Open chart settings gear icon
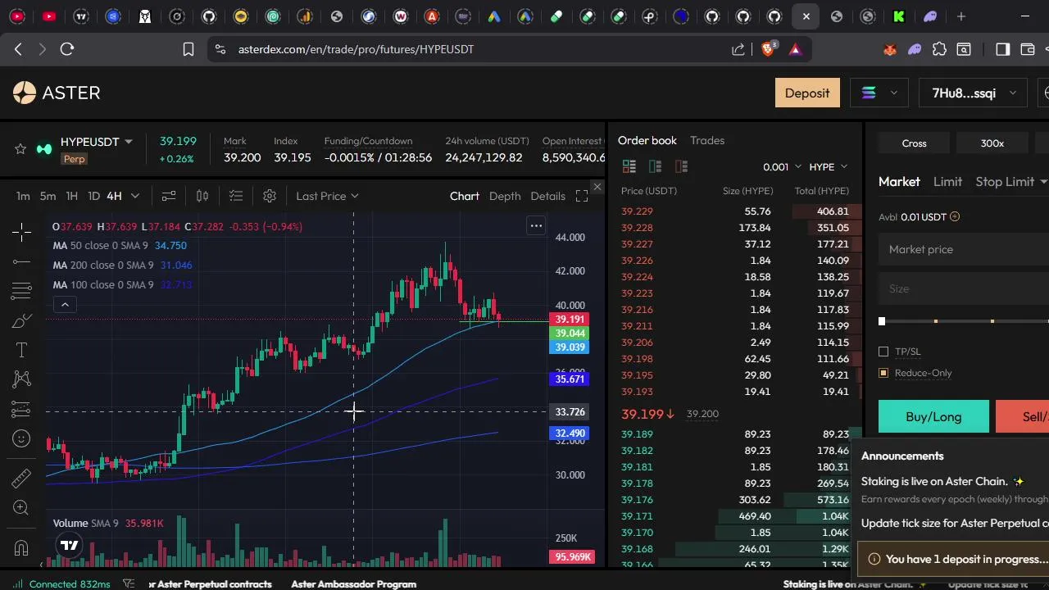The height and width of the screenshot is (590, 1049). tap(270, 196)
